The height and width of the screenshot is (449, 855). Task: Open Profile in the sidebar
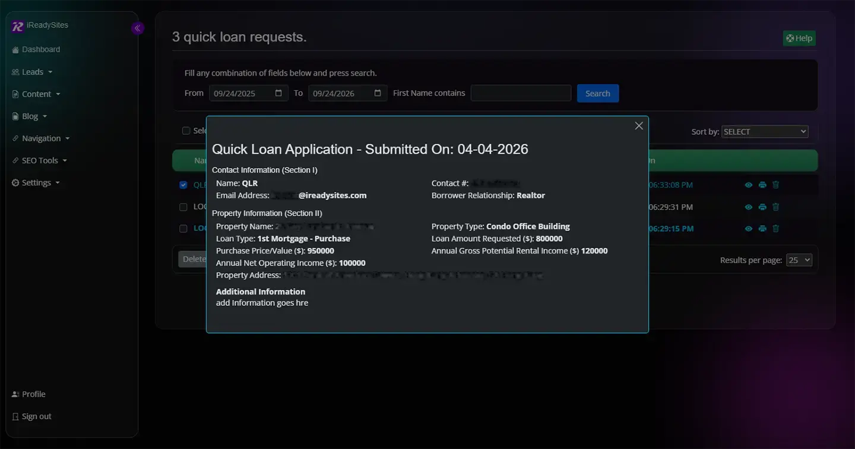click(x=28, y=394)
